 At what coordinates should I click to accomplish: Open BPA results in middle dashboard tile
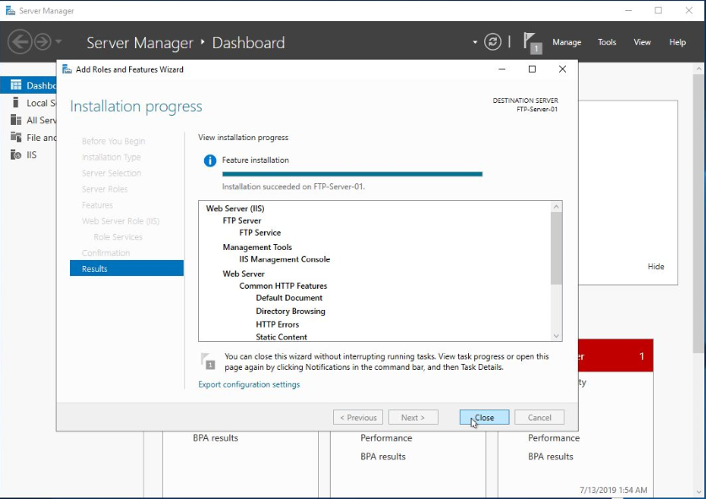pyautogui.click(x=383, y=457)
